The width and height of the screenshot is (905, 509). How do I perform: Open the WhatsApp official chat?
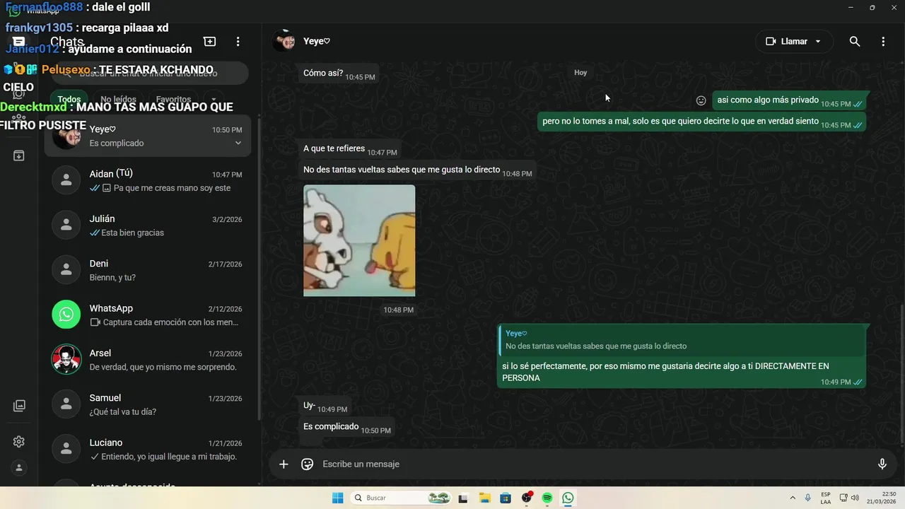(x=148, y=315)
